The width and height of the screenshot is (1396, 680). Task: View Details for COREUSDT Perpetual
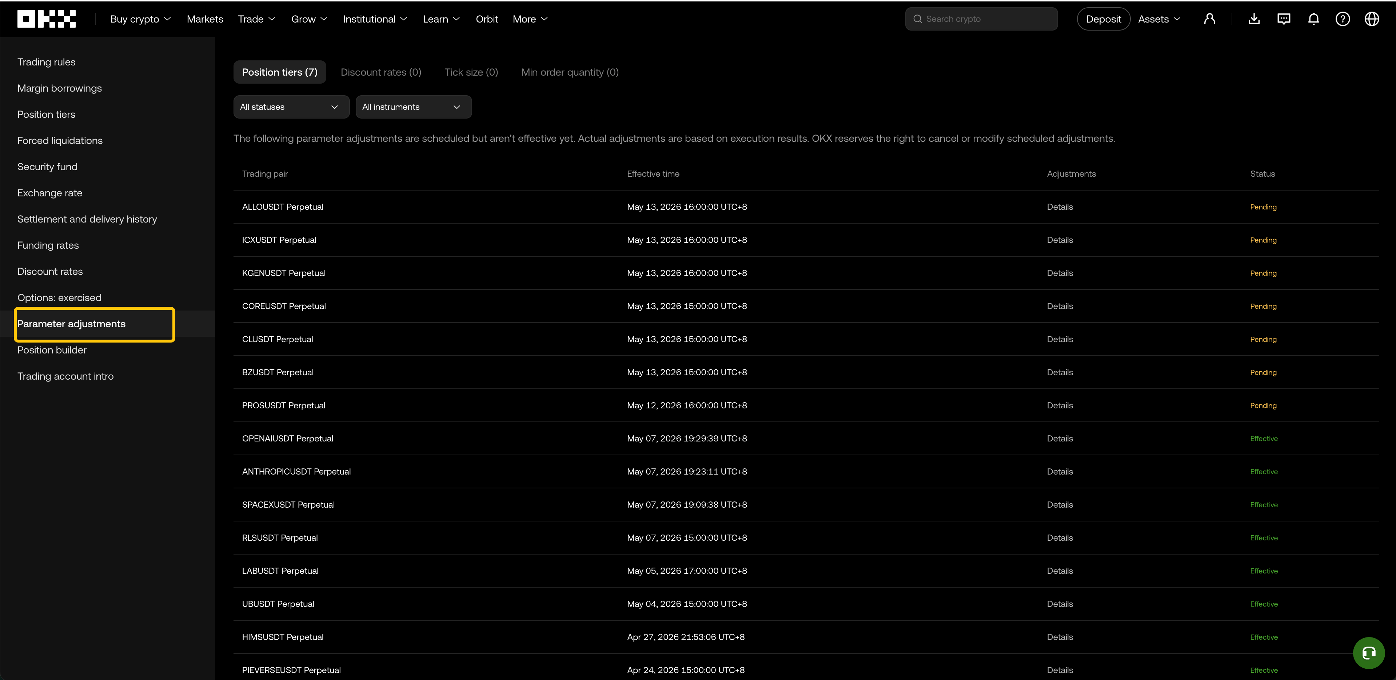pos(1060,306)
